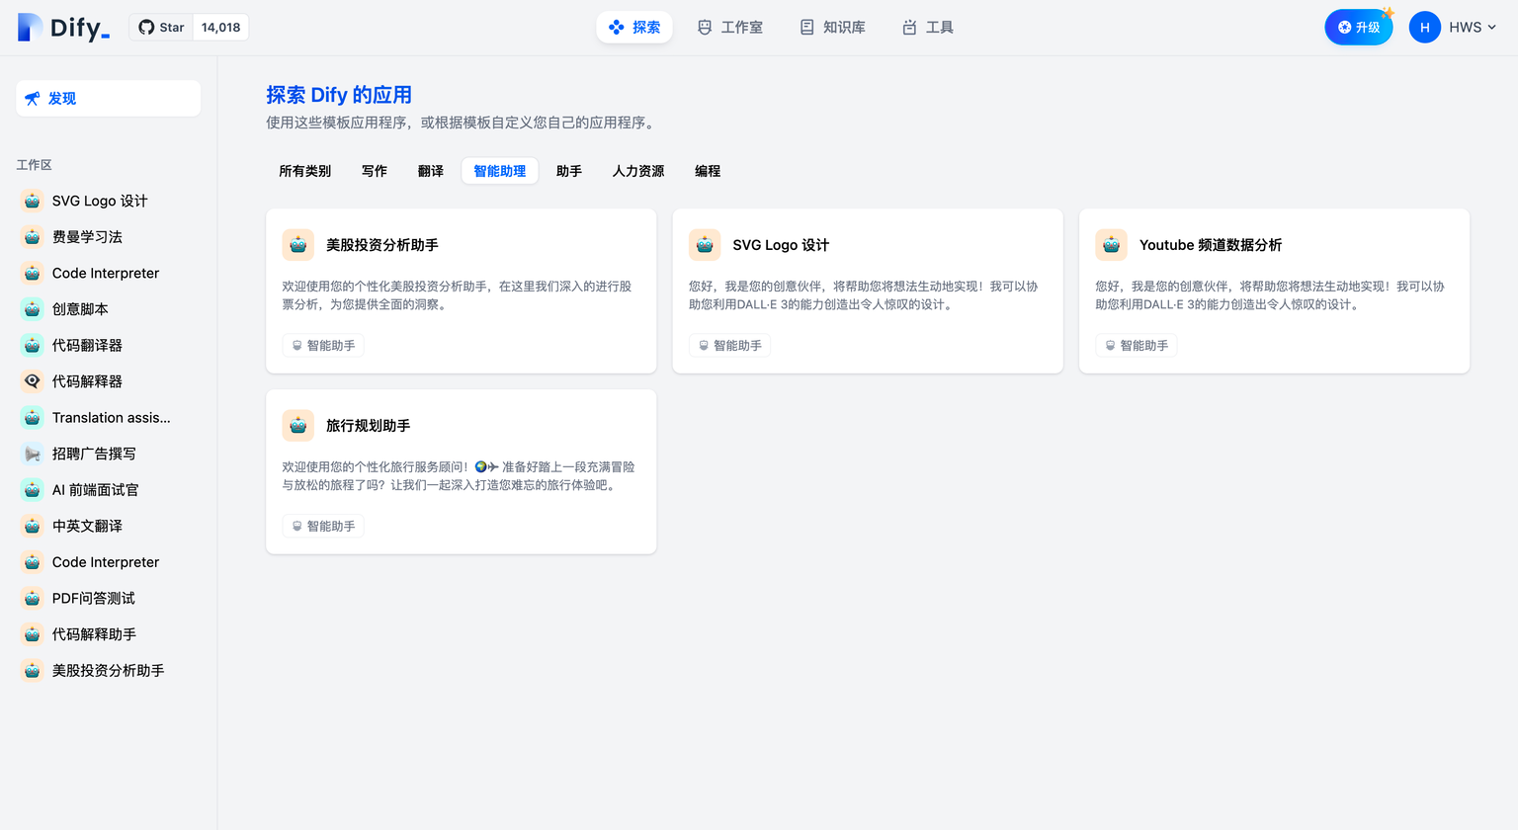Click the GitHub Star icon button
The width and height of the screenshot is (1518, 830).
147,27
